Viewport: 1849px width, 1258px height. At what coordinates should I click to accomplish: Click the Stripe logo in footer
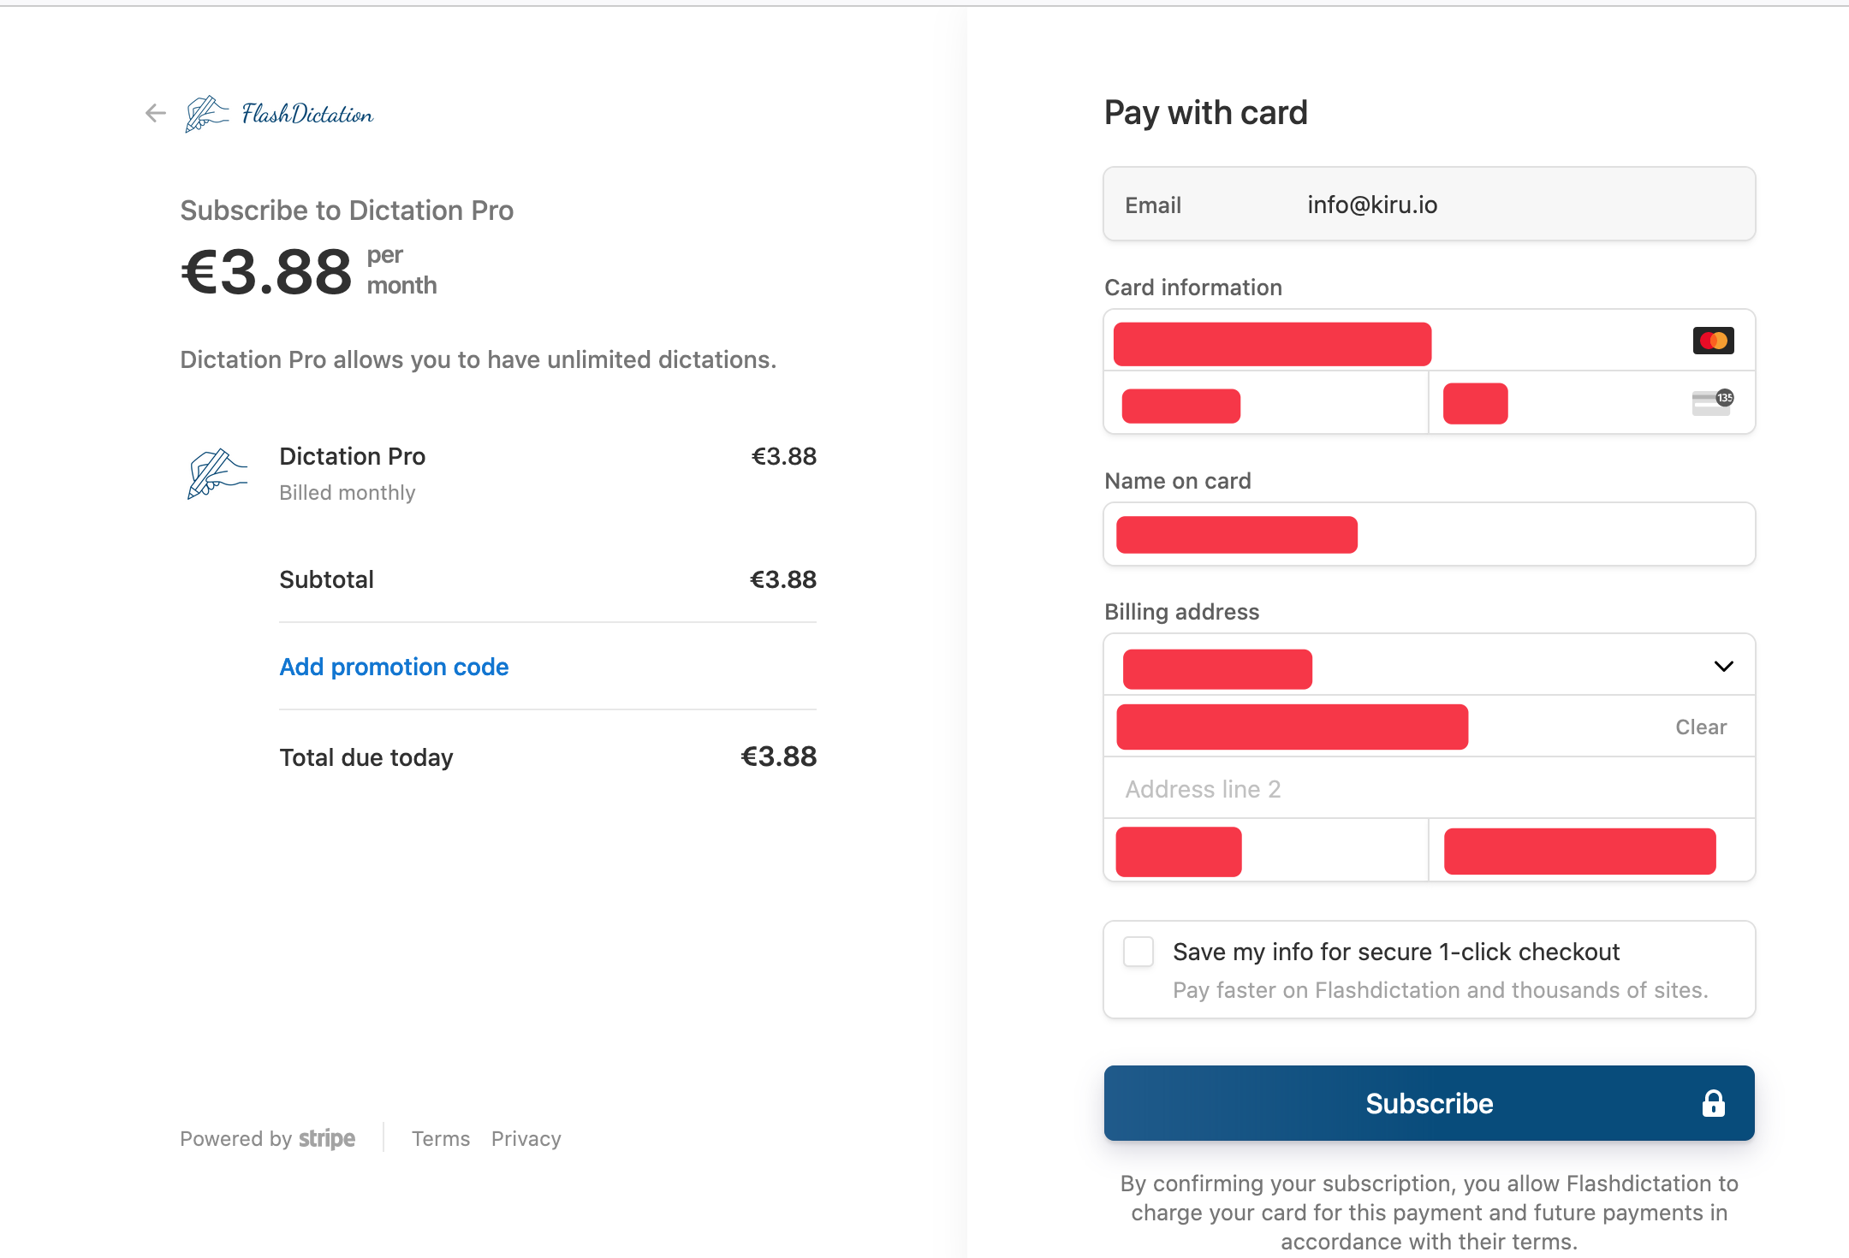coord(326,1139)
